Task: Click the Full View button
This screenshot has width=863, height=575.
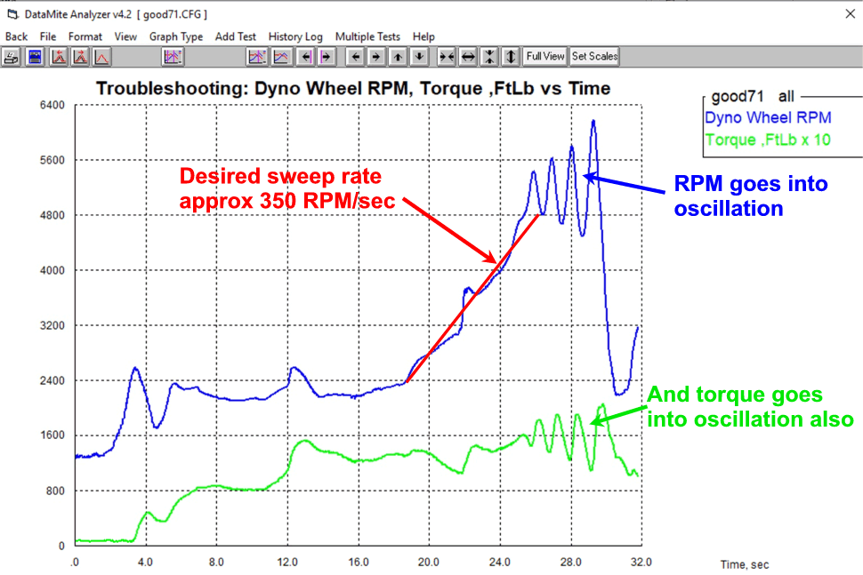Action: 544,57
